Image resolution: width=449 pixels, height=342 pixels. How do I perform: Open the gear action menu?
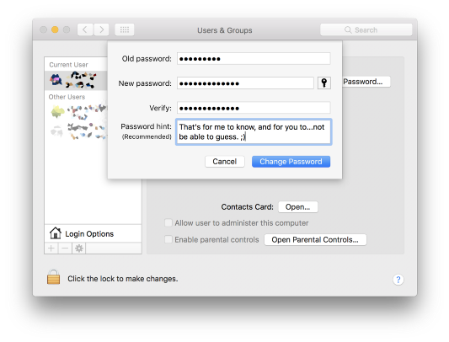[x=79, y=248]
